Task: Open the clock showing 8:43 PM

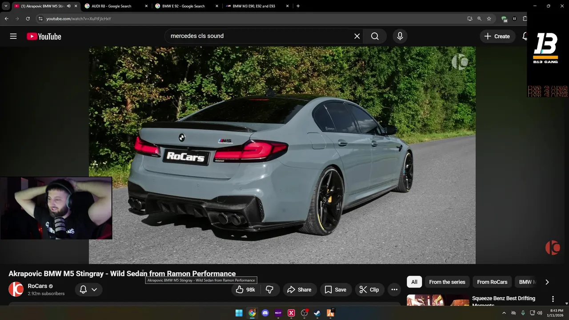Action: [x=557, y=313]
